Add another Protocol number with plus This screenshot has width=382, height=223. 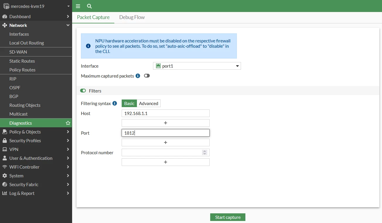[x=165, y=162]
